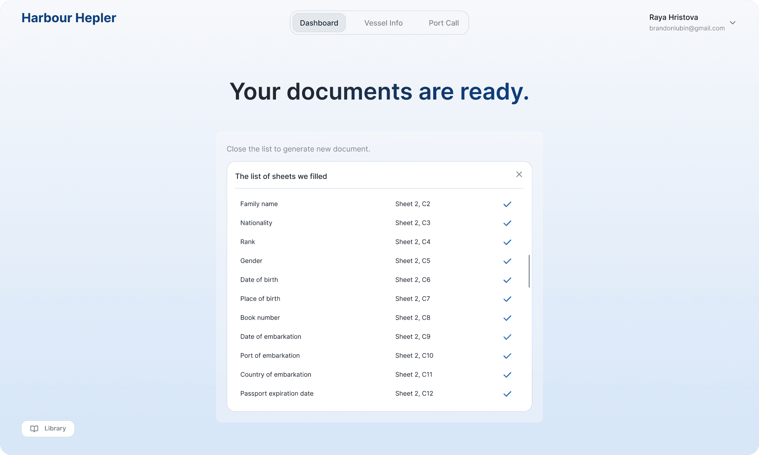The width and height of the screenshot is (759, 455).
Task: Click the checkmark beside Family name
Action: click(507, 204)
